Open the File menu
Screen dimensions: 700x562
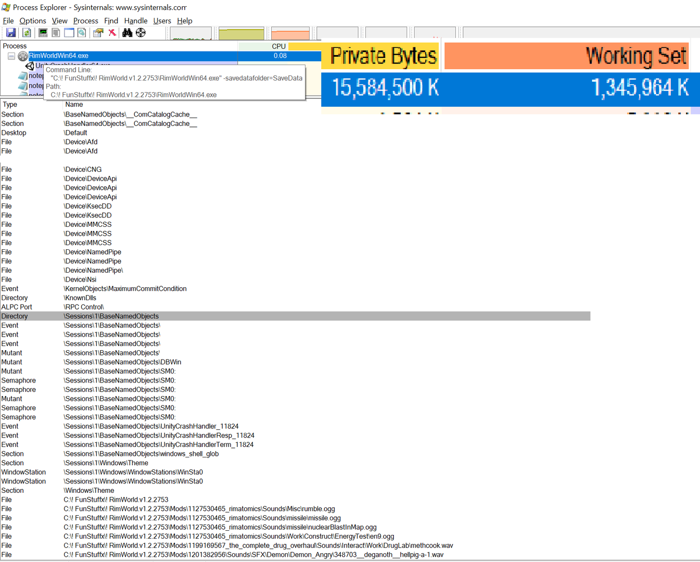(x=8, y=21)
